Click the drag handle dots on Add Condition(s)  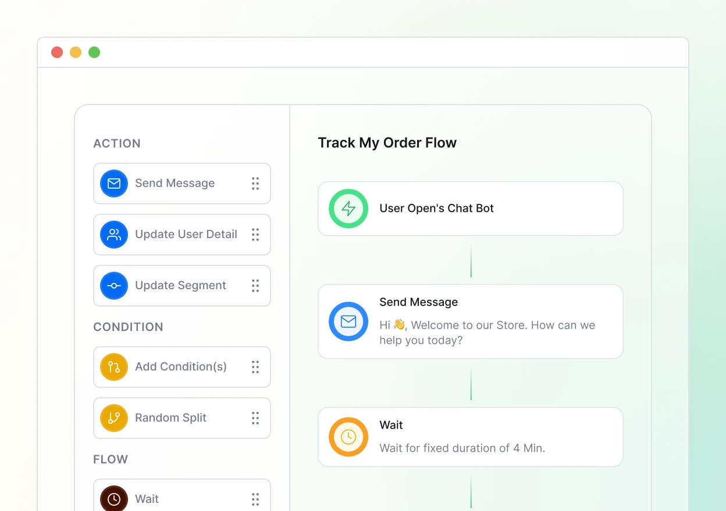[x=255, y=367]
